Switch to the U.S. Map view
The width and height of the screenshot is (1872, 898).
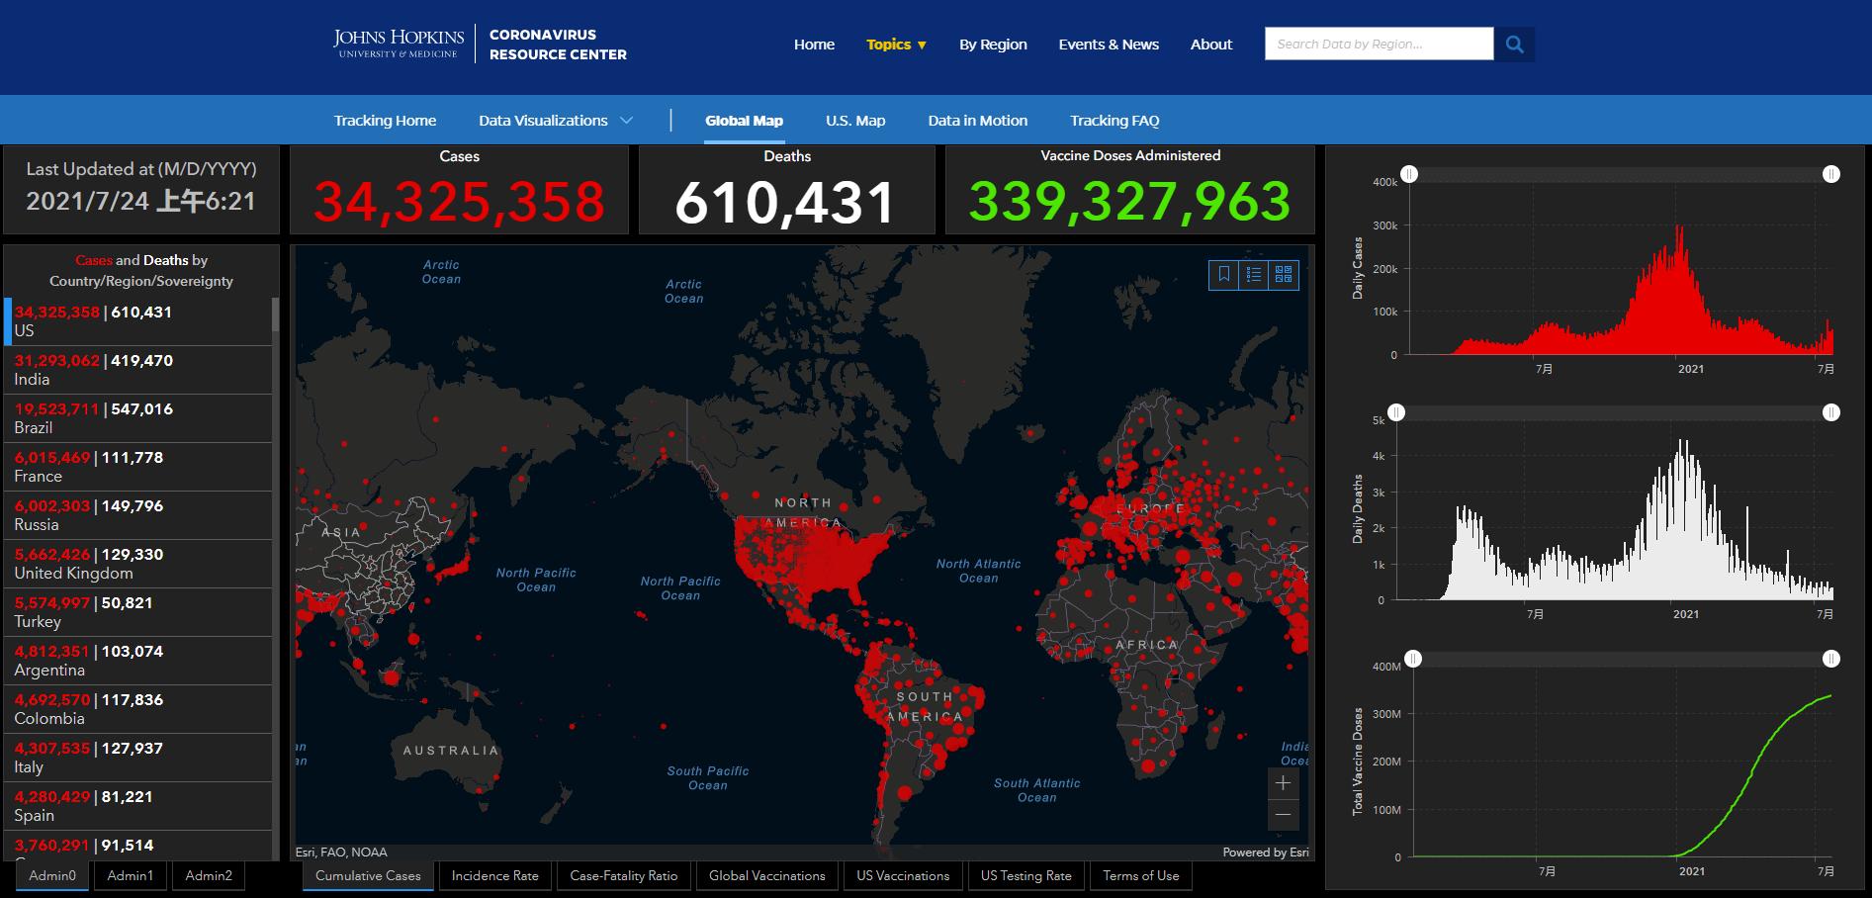(x=855, y=121)
